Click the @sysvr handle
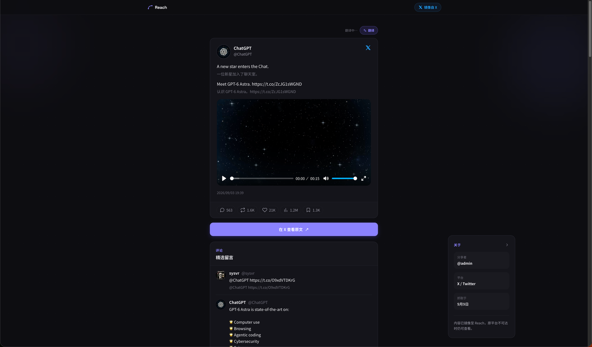The height and width of the screenshot is (347, 592). pos(248,273)
